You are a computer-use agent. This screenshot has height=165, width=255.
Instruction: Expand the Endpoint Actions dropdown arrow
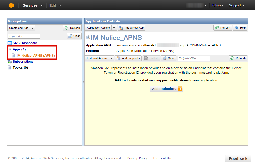pos(111,58)
